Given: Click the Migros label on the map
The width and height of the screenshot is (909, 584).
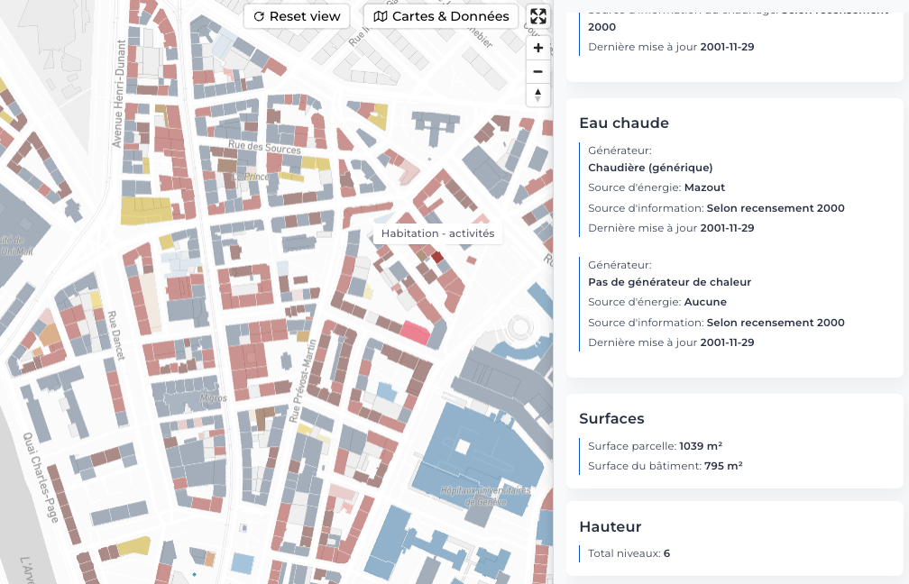Looking at the screenshot, I should pyautogui.click(x=213, y=397).
